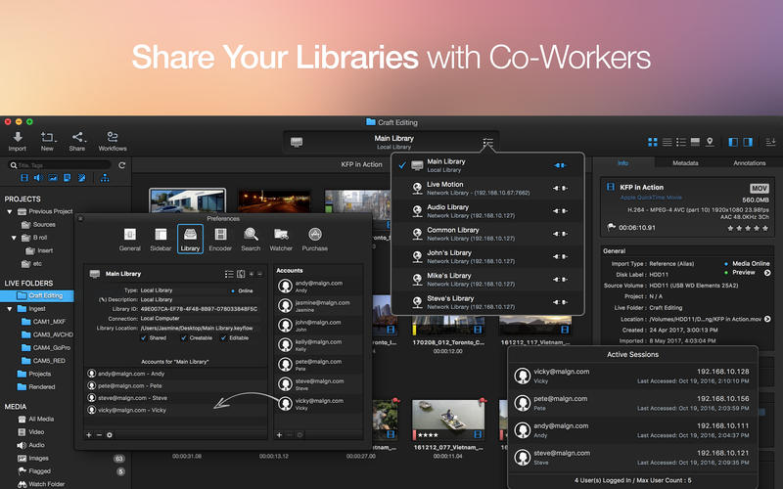Select Audio Library in the library list

[486, 211]
